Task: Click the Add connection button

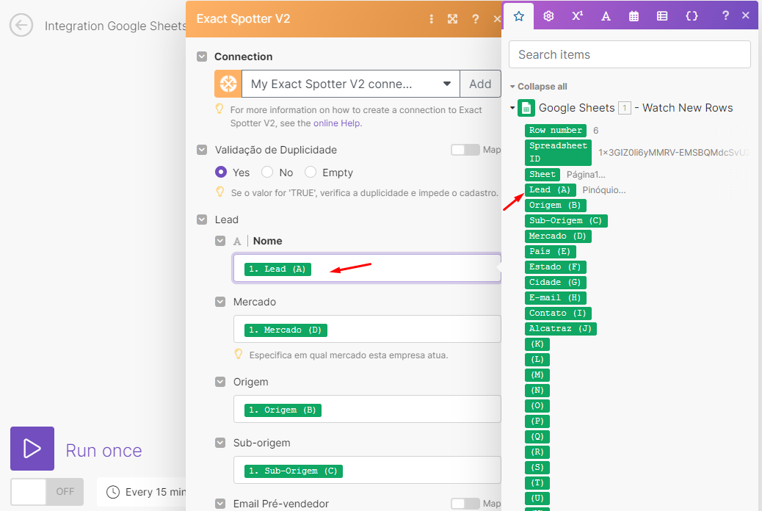Action: point(479,84)
